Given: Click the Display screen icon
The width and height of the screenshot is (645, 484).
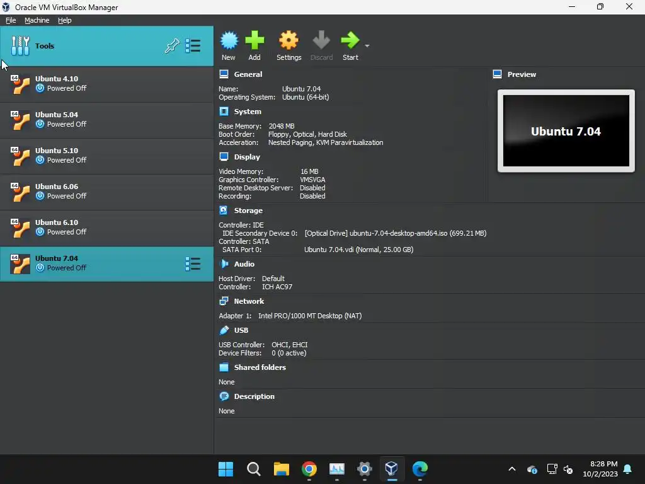Looking at the screenshot, I should tap(224, 156).
